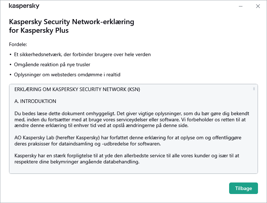Click the statement scrollbar thumb
Screen dimensions: 267x203
point(254,88)
